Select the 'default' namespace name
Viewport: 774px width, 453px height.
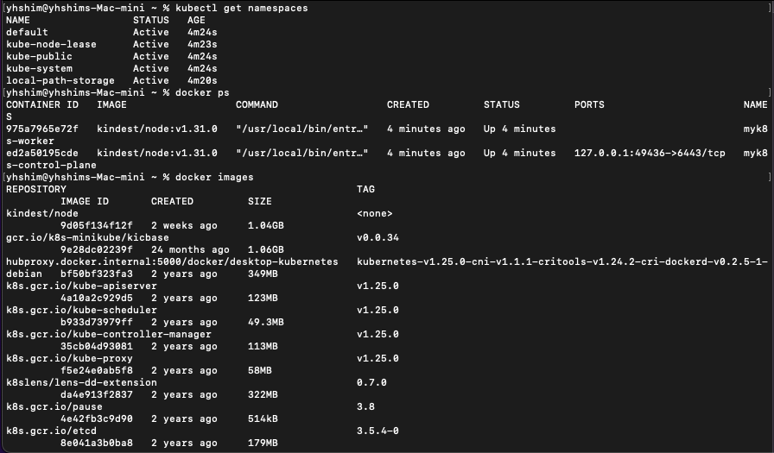point(27,32)
